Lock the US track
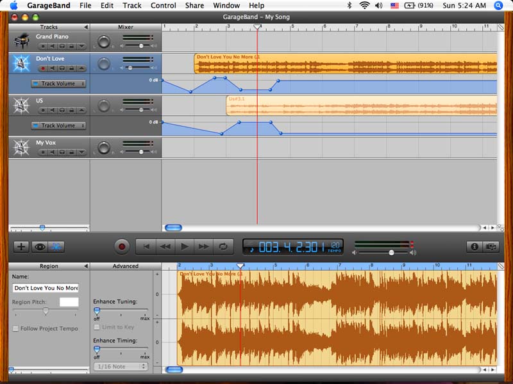Screen dimensions: 513x384 coord(71,110)
